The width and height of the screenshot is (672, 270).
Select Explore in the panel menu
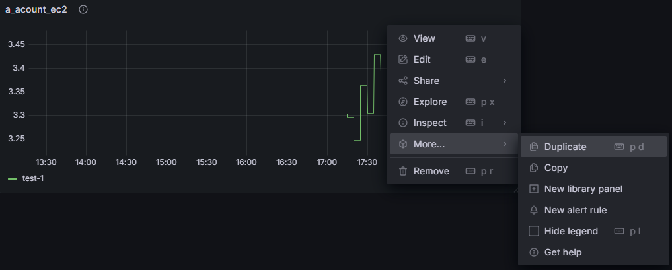click(454, 102)
